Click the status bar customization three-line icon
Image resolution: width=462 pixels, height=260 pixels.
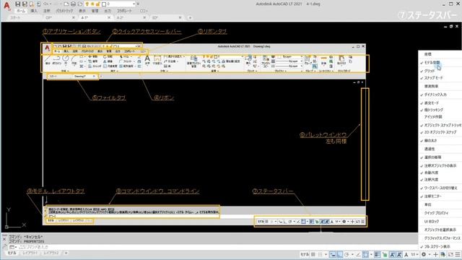(x=458, y=254)
